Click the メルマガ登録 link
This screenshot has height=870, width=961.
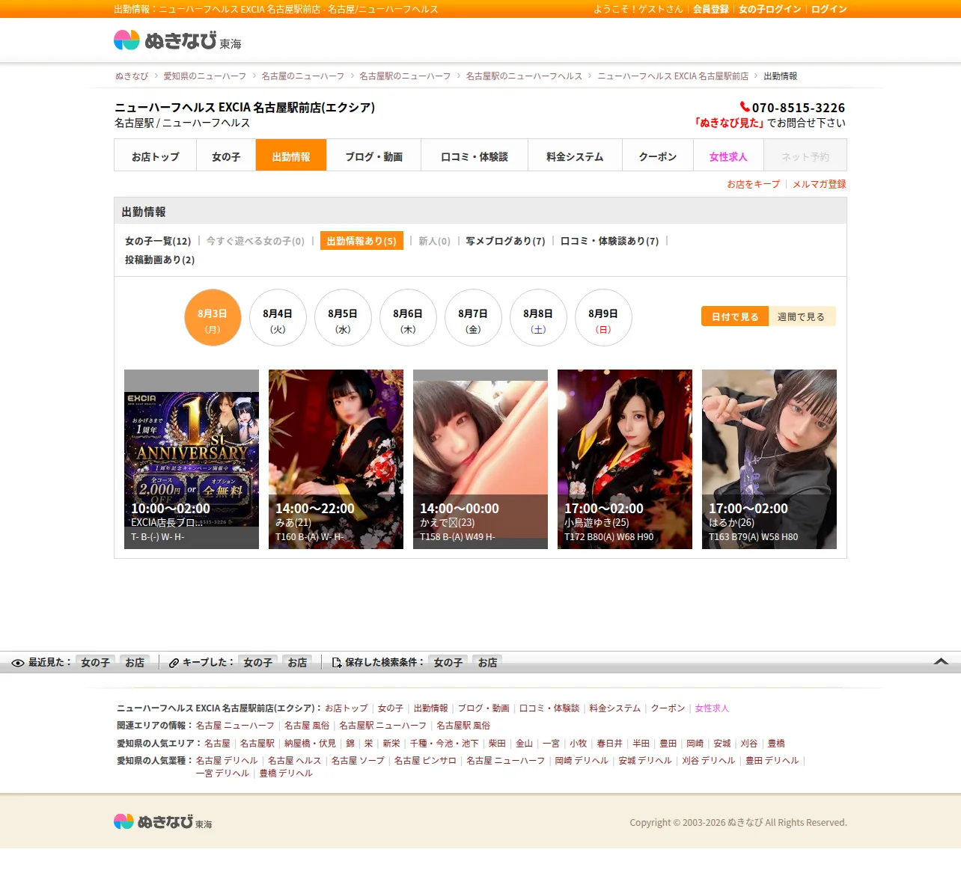(x=820, y=184)
